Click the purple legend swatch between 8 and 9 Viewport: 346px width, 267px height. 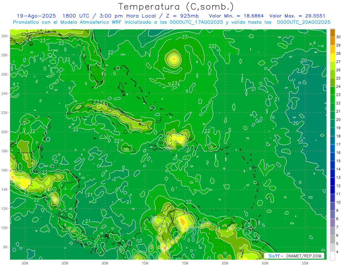click(x=333, y=215)
